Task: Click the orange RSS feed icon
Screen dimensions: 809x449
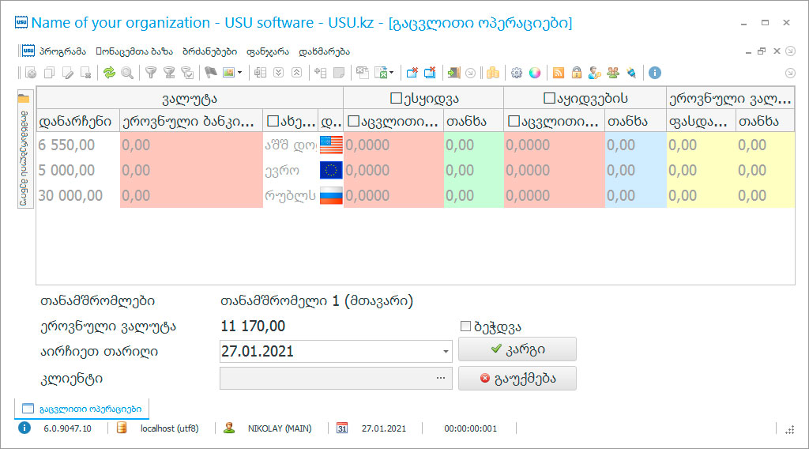Action: pos(559,73)
